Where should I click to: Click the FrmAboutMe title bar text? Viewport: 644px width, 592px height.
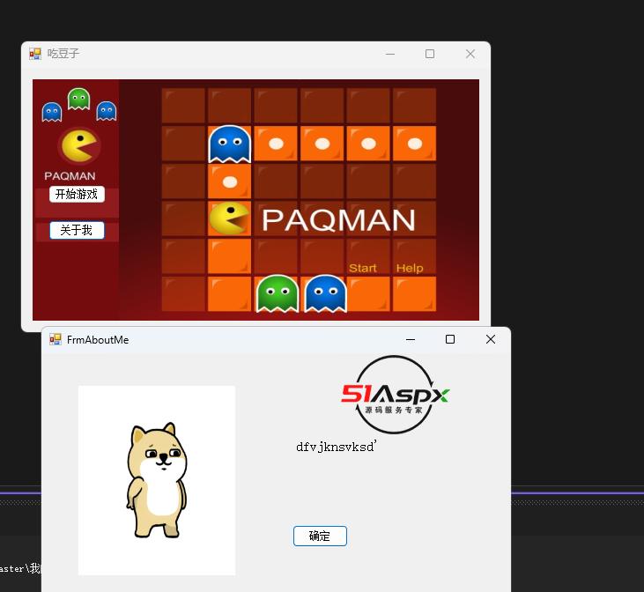pyautogui.click(x=98, y=340)
